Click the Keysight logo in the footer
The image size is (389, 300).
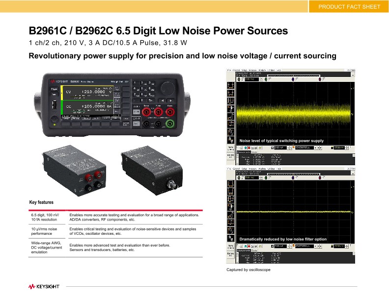point(44,287)
